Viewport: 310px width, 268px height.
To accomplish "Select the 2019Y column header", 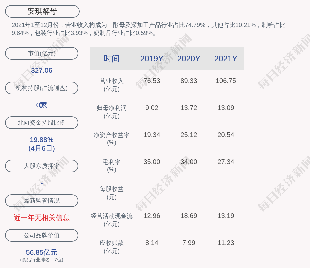I will click(x=152, y=59).
